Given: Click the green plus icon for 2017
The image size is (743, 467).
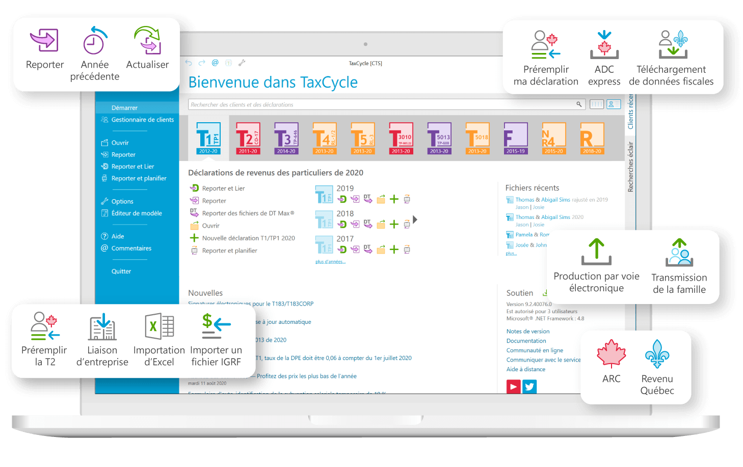Looking at the screenshot, I should (394, 250).
